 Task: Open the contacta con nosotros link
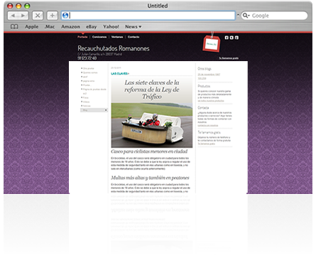(x=208, y=125)
